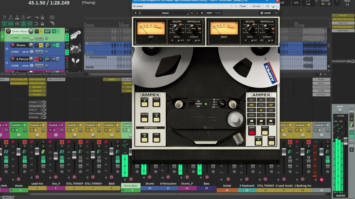Image resolution: width=355 pixels, height=199 pixels.
Task: Solo the Drums track
Action: click(41, 45)
